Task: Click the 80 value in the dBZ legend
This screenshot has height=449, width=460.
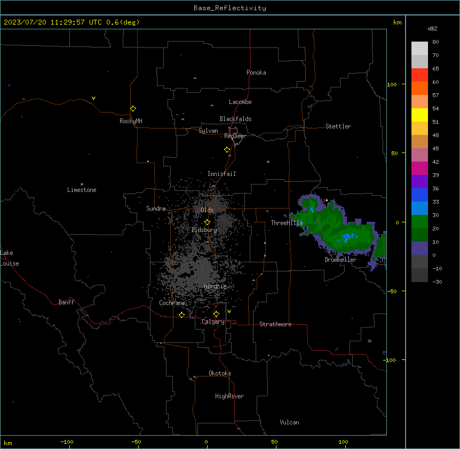Action: click(435, 42)
